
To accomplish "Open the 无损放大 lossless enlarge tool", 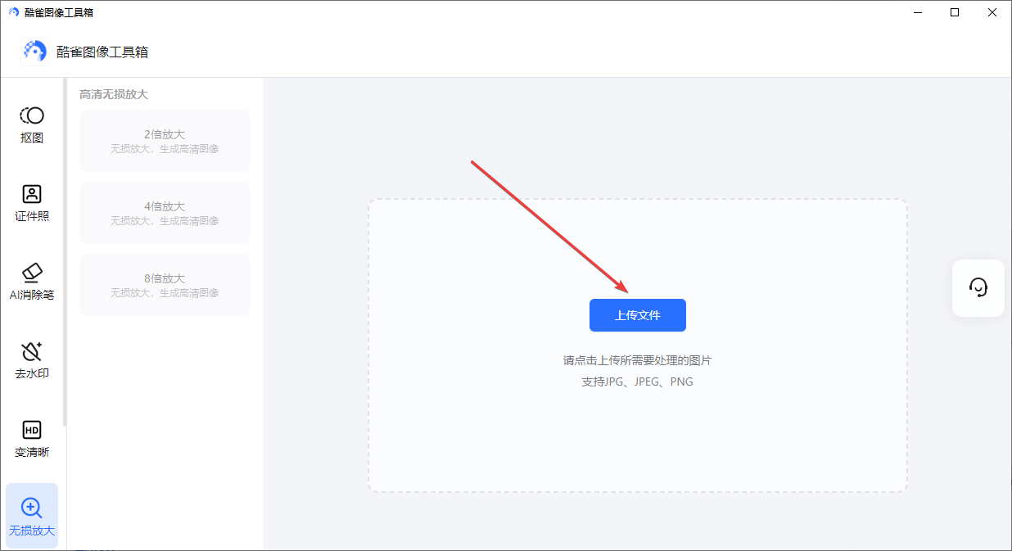I will (31, 516).
